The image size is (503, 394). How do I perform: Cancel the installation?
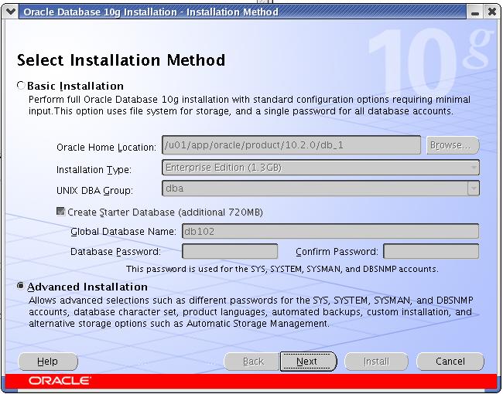point(450,362)
